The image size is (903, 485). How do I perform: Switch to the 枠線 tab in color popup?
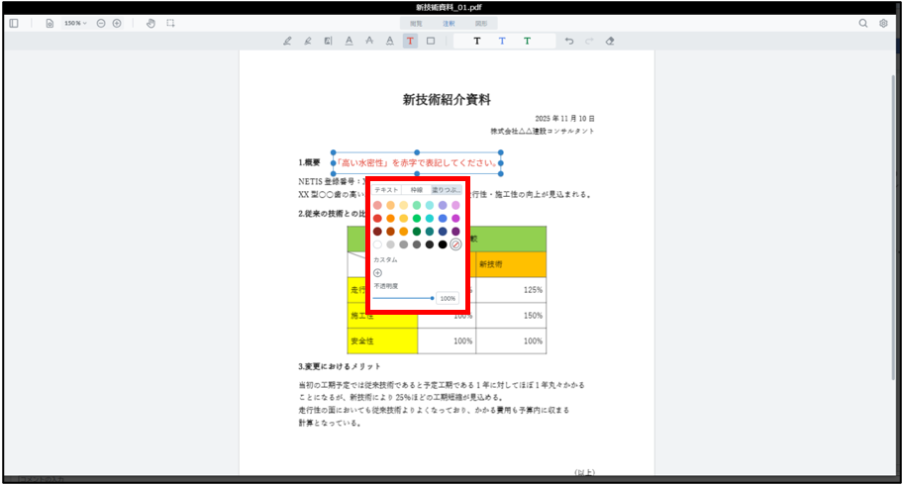416,190
